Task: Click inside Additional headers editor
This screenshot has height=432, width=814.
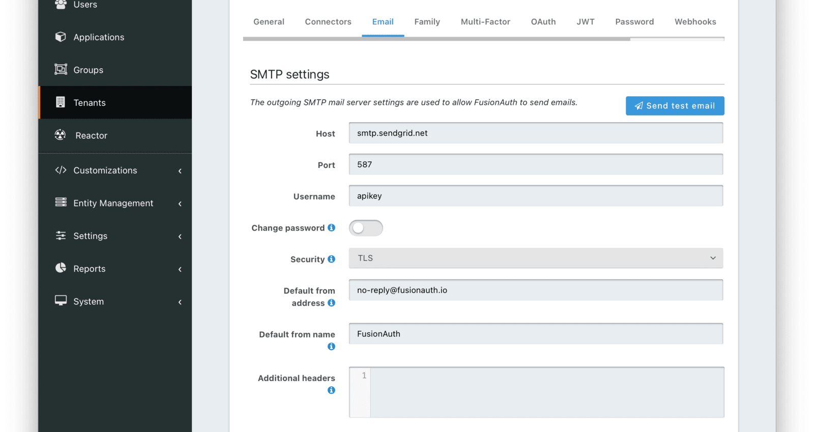Action: (x=547, y=392)
